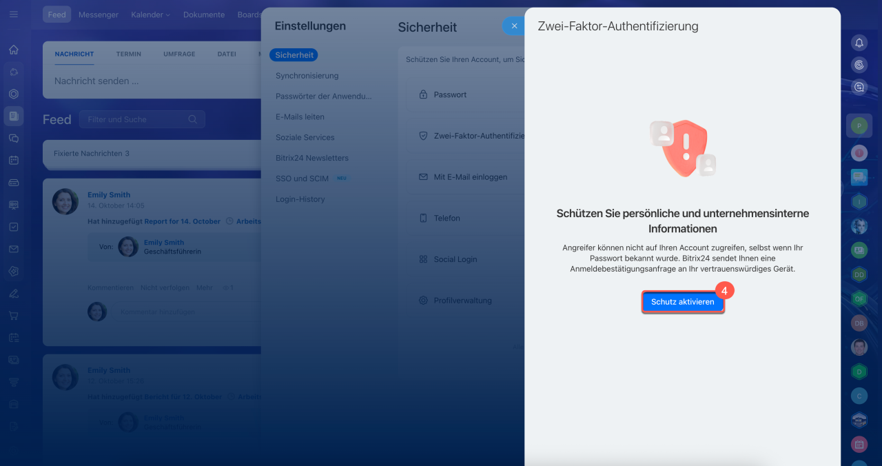Focus the Filter und Suche field

142,119
